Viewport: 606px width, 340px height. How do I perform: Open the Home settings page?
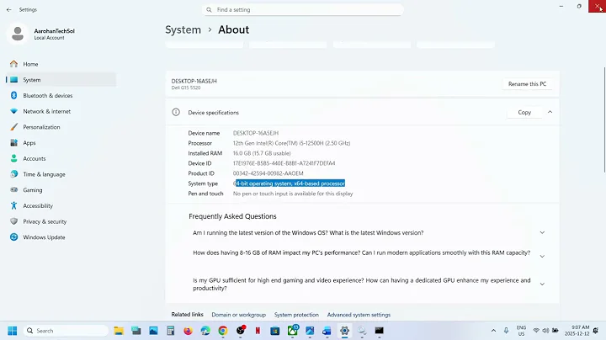(61, 64)
